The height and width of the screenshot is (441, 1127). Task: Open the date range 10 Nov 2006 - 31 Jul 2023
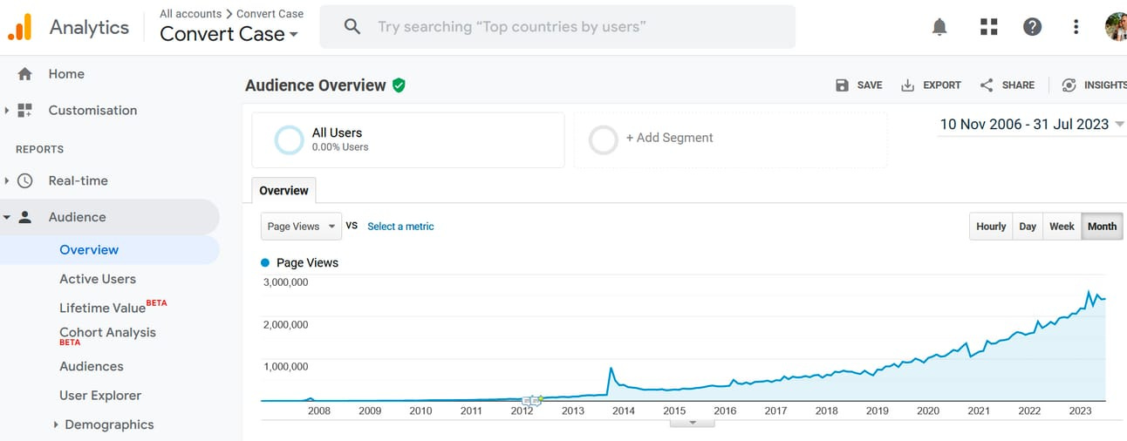pos(1031,125)
